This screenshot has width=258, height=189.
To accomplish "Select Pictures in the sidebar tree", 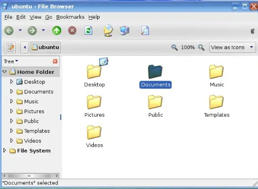I will [34, 111].
